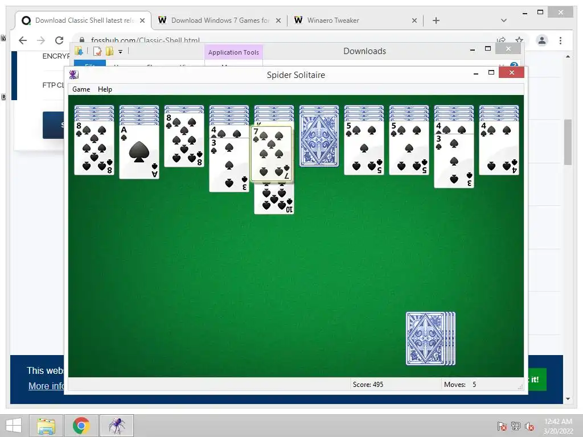583x437 pixels.
Task: Select the 4 of spades in the tenth column
Action: pyautogui.click(x=499, y=148)
